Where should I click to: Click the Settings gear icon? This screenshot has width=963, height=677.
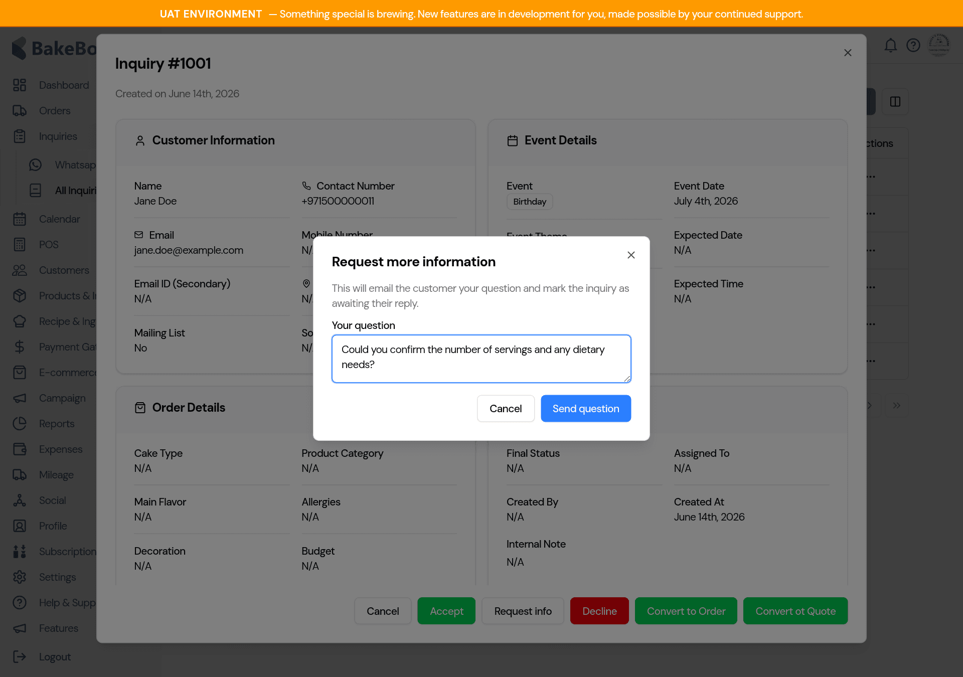[x=20, y=577]
